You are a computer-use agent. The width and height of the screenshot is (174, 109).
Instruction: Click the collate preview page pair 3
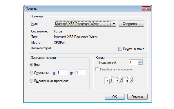point(128,80)
